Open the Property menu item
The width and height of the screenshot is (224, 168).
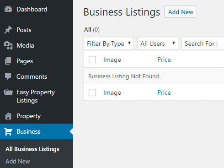pos(37,116)
